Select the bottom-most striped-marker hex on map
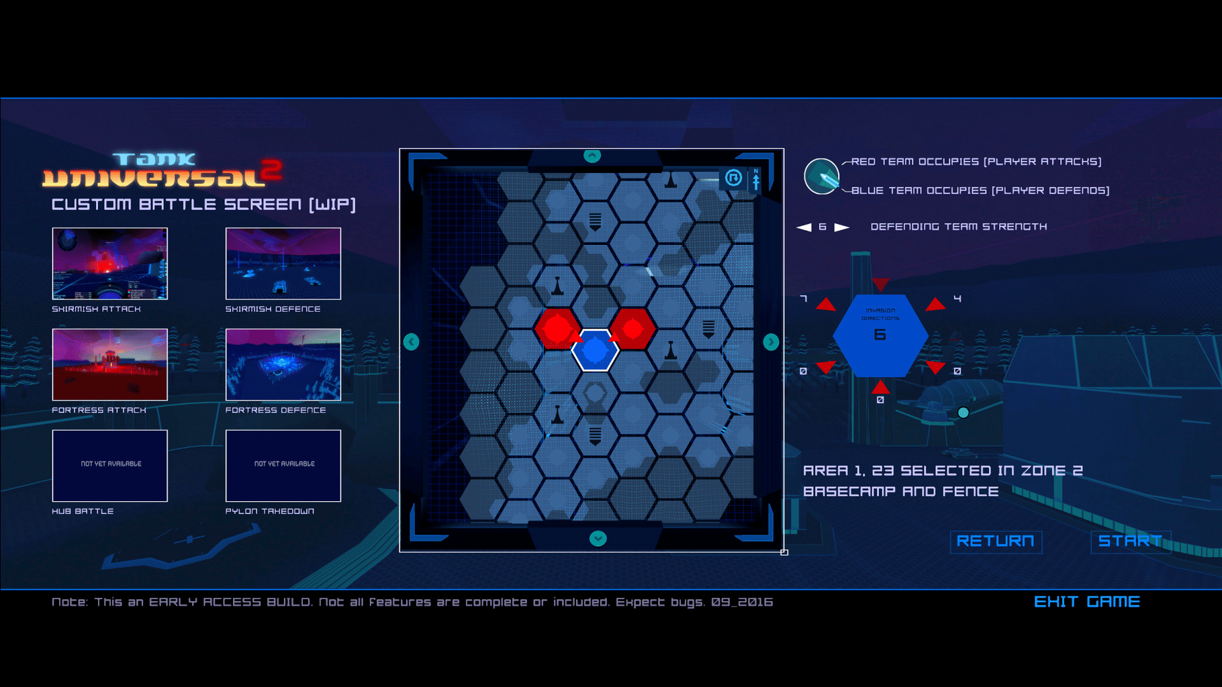Screen dimensions: 1222x687 (595, 436)
